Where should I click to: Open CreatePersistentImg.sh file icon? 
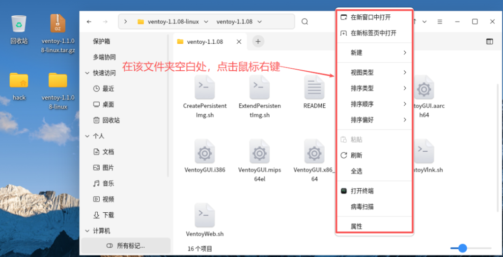coord(205,87)
